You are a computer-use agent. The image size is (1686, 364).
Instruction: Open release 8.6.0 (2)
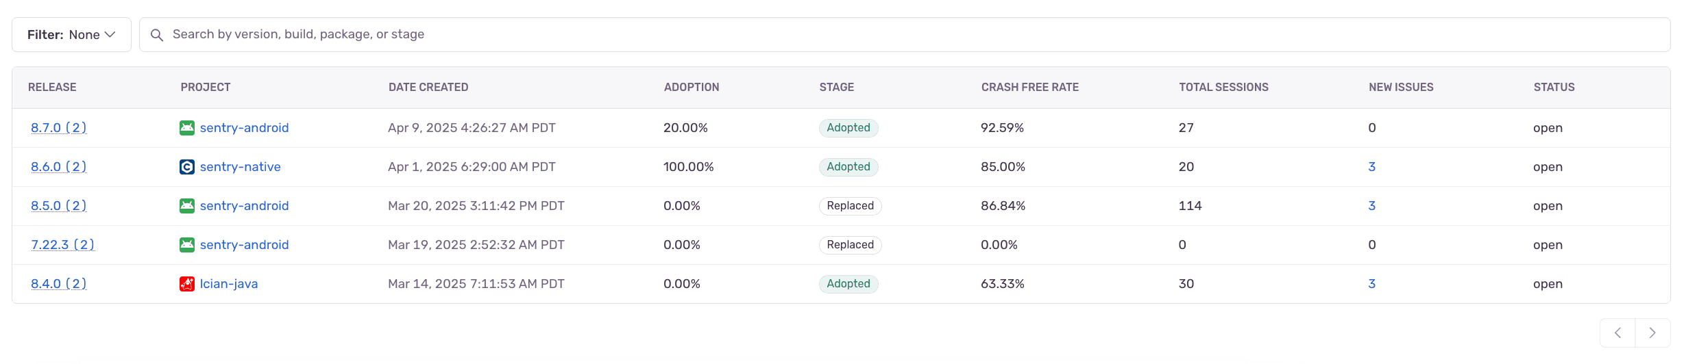[58, 167]
